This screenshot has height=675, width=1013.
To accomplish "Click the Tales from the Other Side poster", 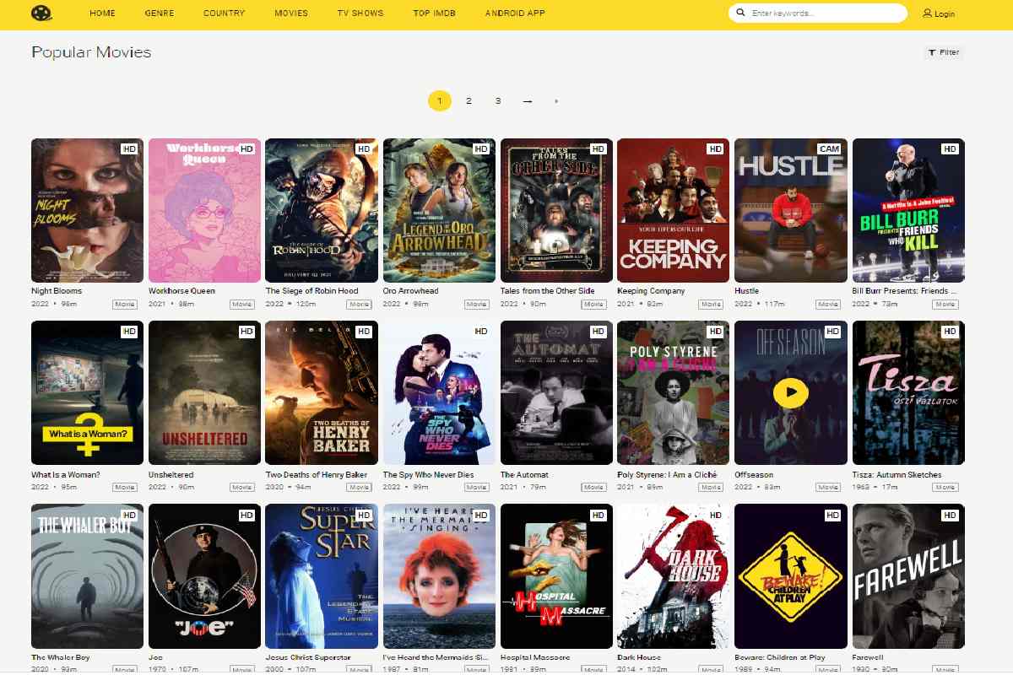I will 556,210.
